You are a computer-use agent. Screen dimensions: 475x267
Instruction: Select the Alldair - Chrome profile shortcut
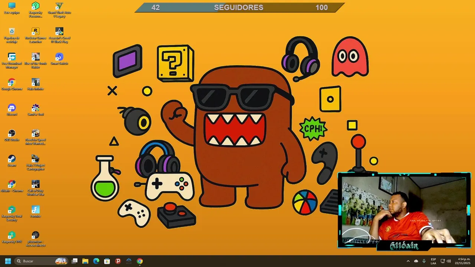(12, 186)
